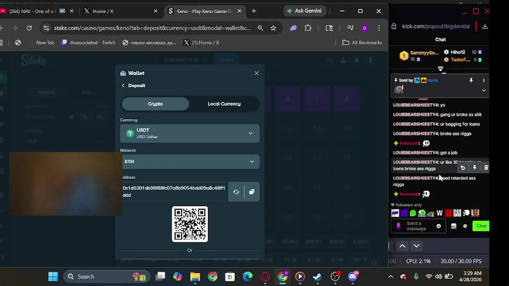Viewport: 509px width, 286px height.
Task: Pin the hovered chat message
Action: (x=474, y=168)
